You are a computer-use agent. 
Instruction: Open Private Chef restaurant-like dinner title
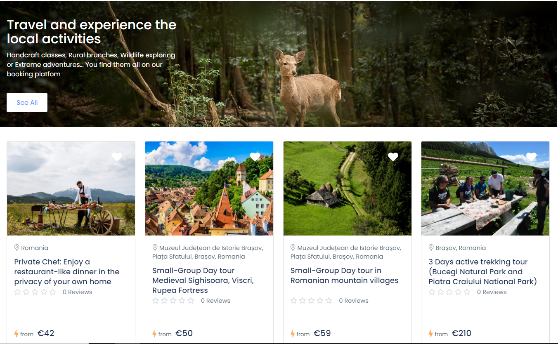point(66,272)
